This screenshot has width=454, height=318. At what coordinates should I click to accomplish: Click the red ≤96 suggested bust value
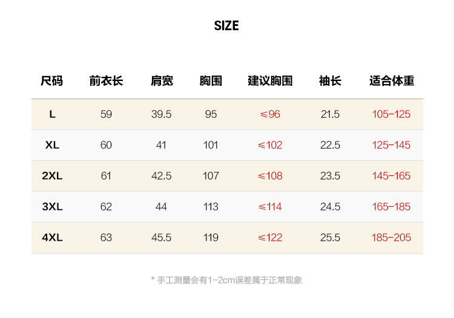pyautogui.click(x=270, y=114)
